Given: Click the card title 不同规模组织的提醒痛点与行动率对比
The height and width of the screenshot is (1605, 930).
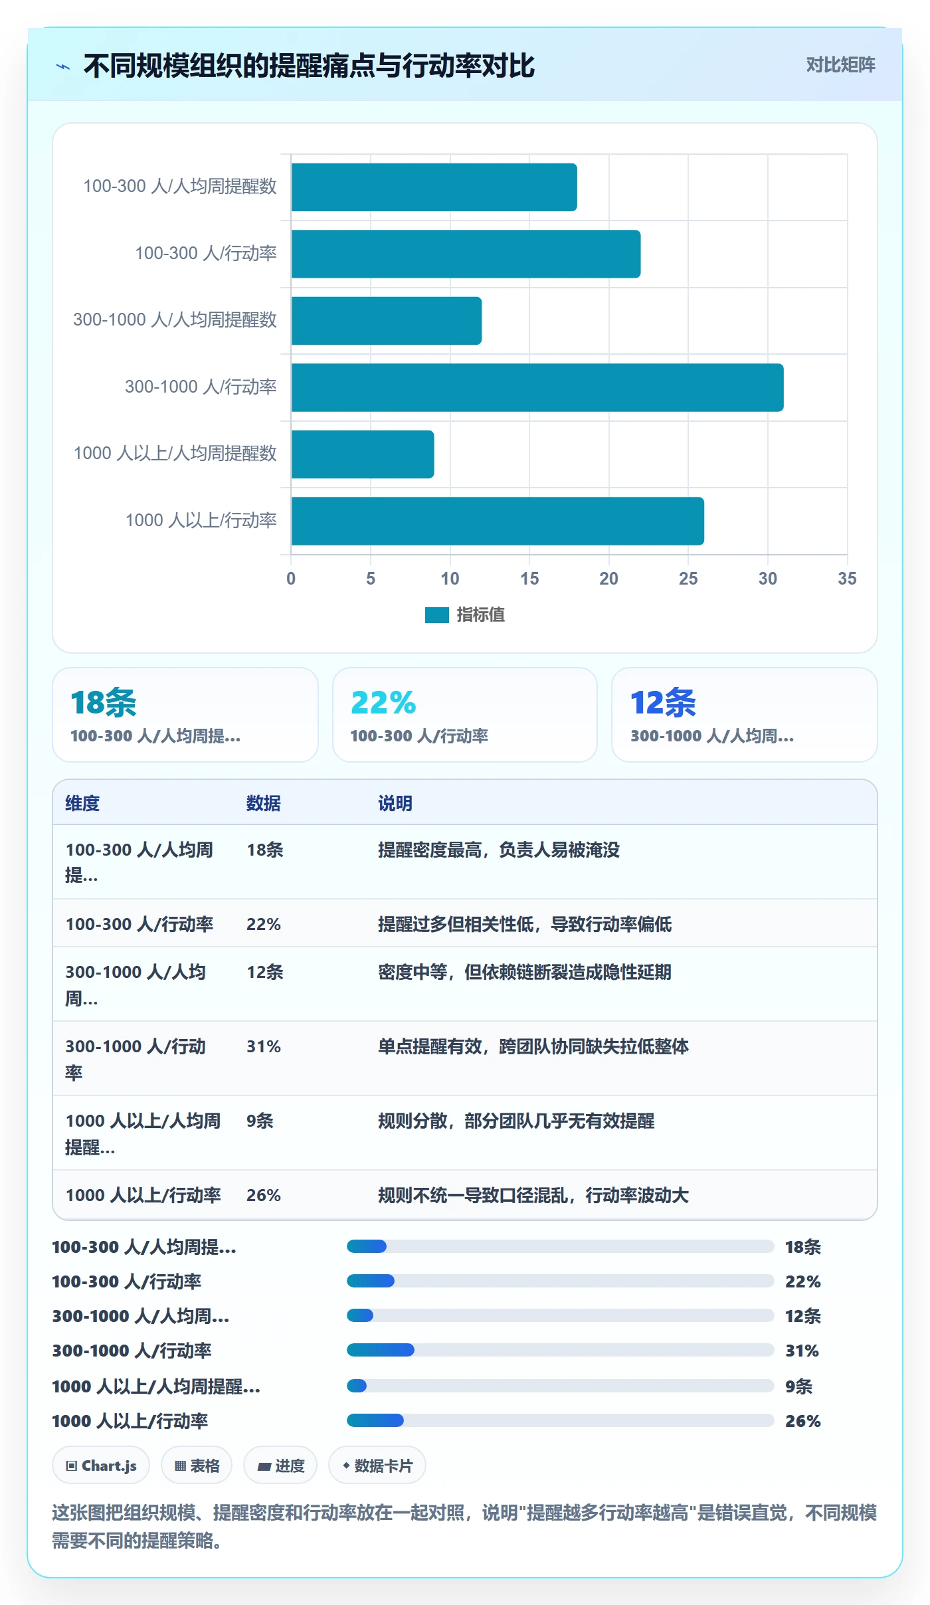Looking at the screenshot, I should click(x=309, y=66).
